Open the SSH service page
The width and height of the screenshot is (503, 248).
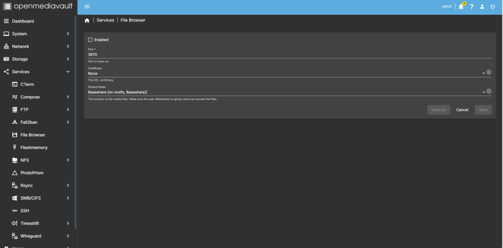(x=25, y=211)
